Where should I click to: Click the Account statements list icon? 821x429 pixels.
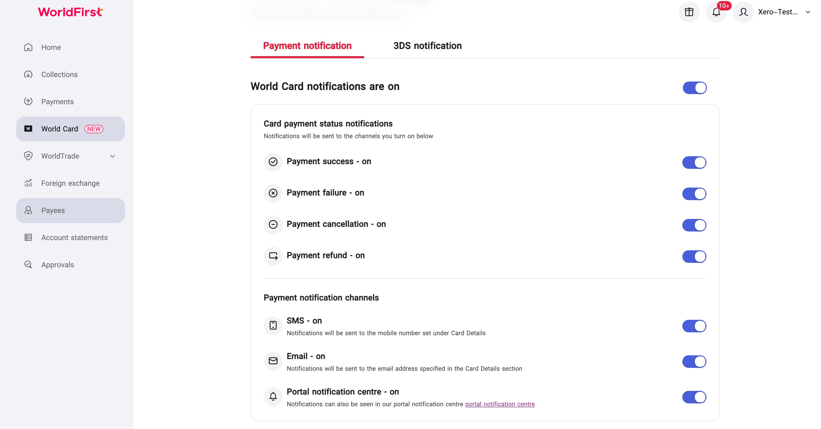pos(28,237)
